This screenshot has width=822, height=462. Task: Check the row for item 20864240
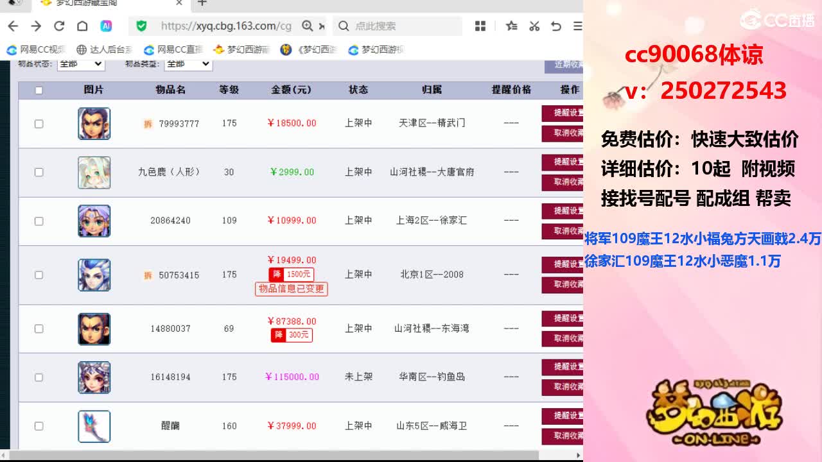point(39,221)
